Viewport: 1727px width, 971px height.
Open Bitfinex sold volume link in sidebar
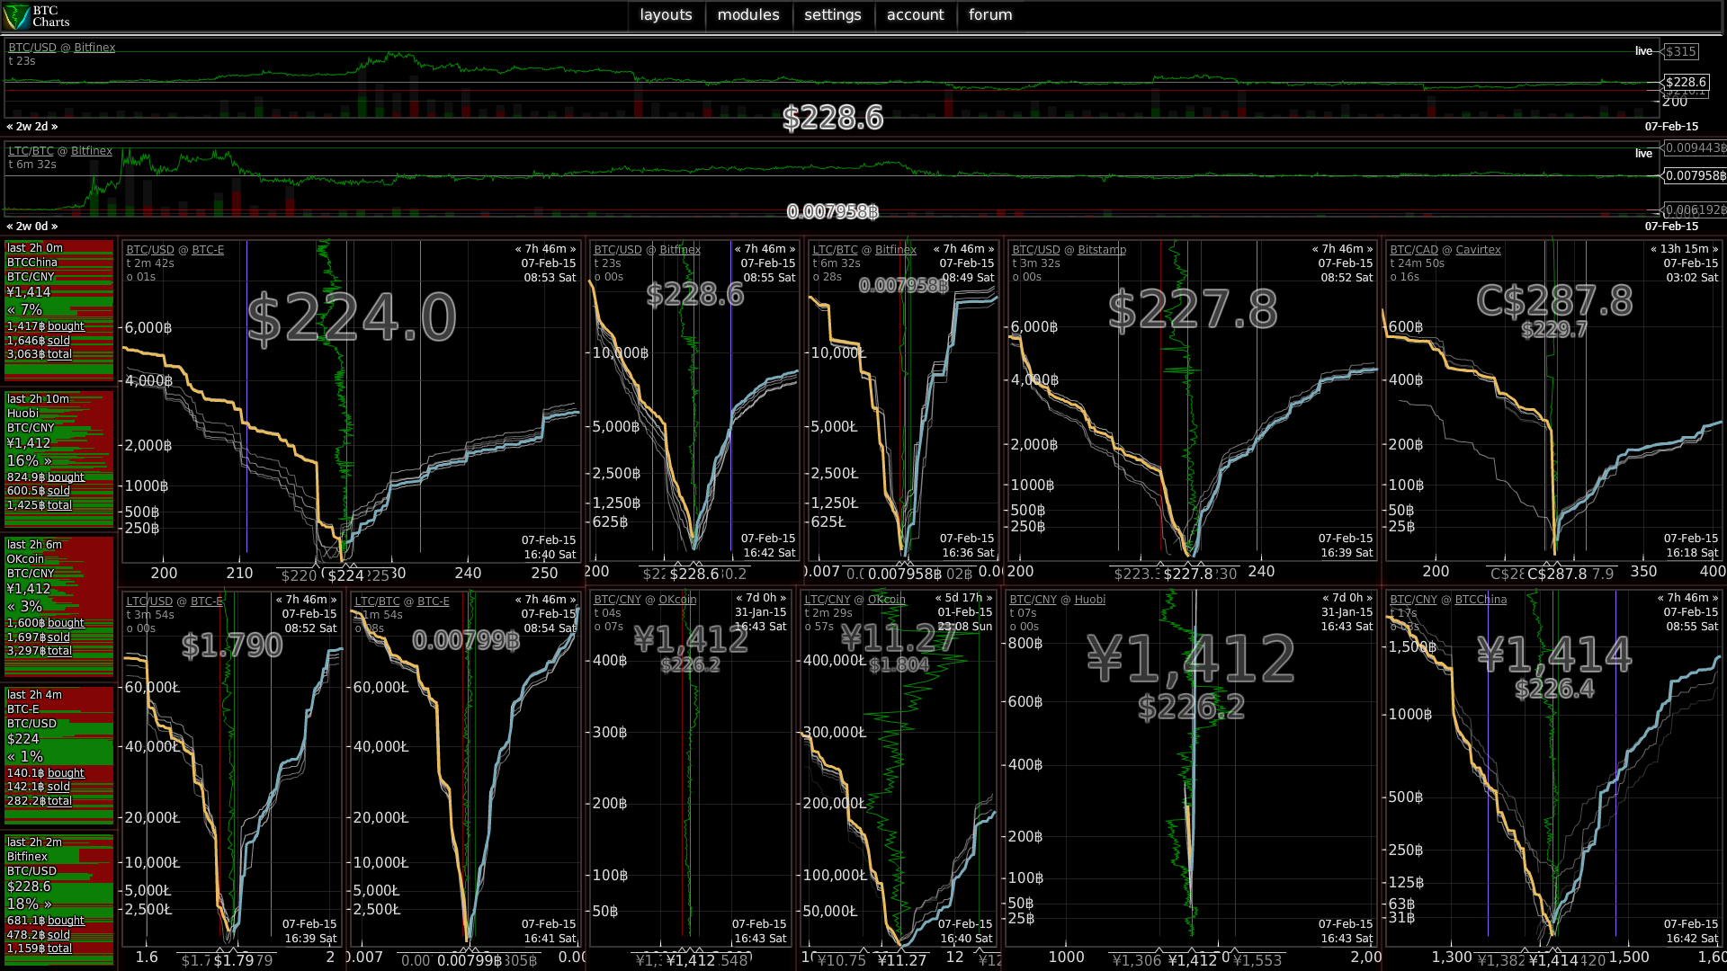click(x=58, y=935)
